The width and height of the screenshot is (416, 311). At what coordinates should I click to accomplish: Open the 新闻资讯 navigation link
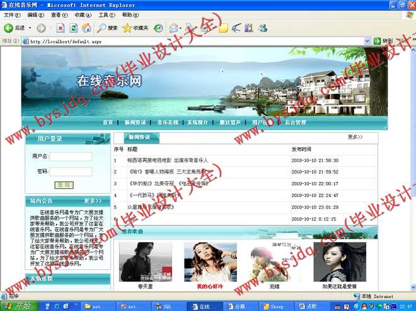point(135,122)
